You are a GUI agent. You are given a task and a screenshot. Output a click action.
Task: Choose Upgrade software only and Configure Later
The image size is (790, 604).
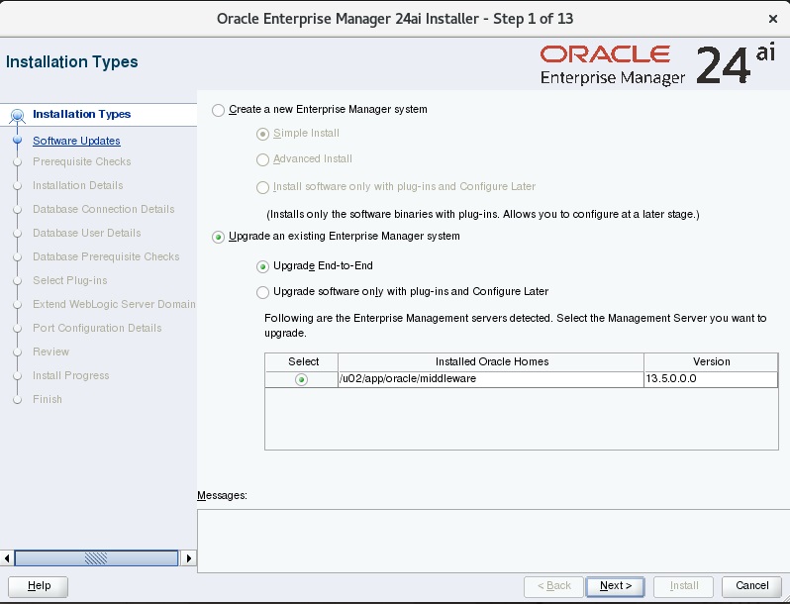click(x=262, y=292)
